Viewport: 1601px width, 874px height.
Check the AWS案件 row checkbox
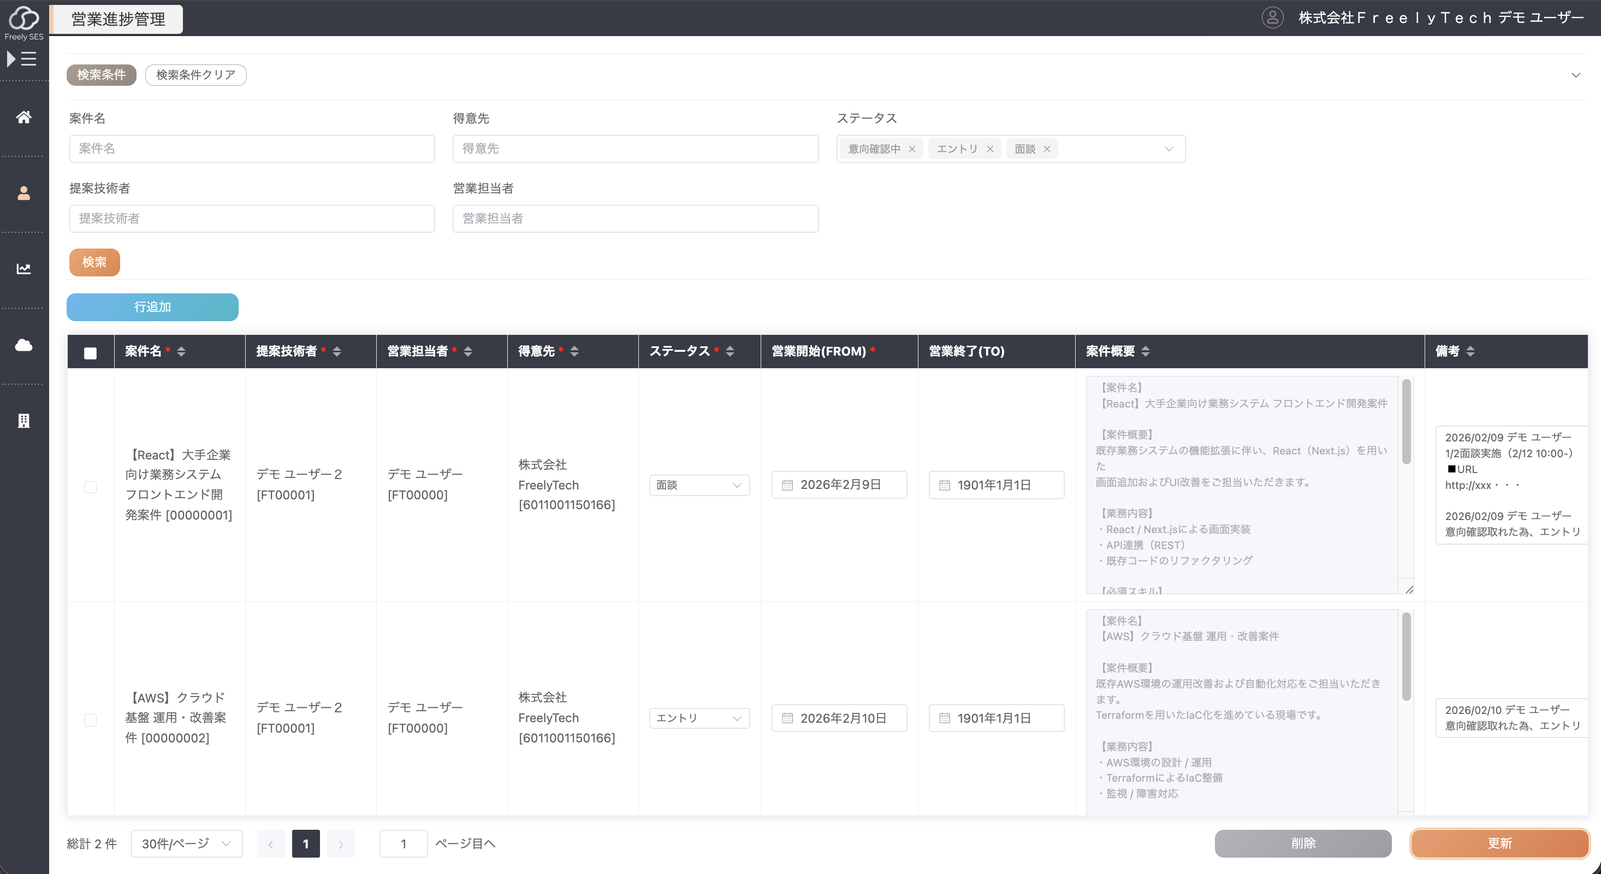90,719
